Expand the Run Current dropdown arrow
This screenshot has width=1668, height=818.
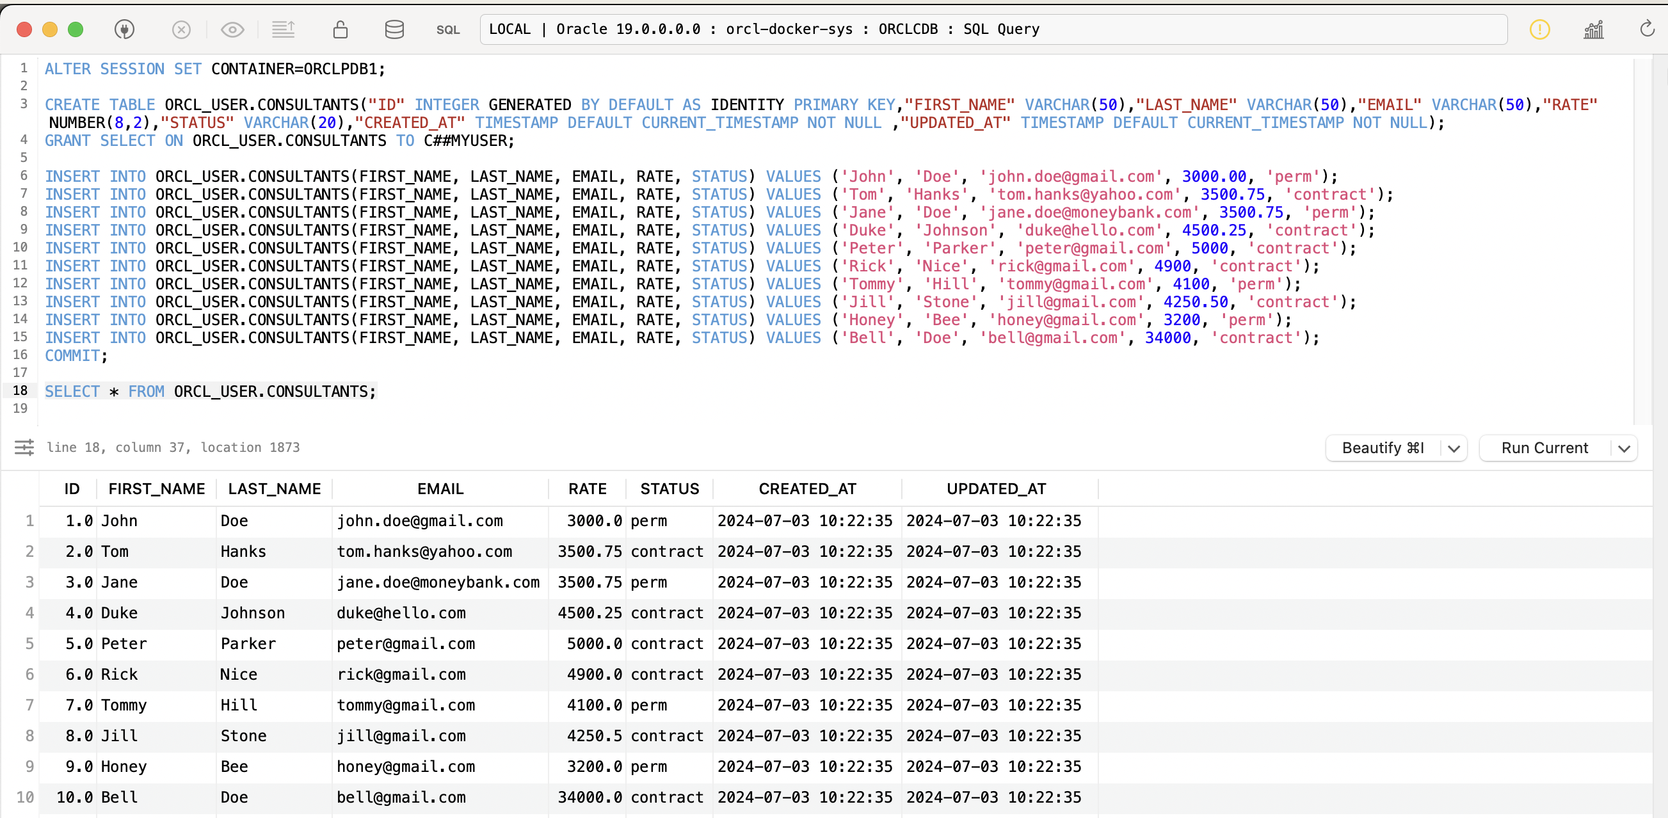[x=1624, y=448]
